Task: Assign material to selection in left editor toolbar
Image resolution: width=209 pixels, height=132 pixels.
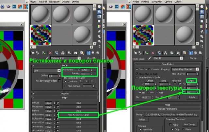Action: [44, 53]
